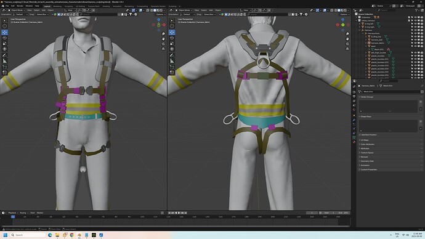Image resolution: width=425 pixels, height=239 pixels.
Task: Click the Windows taskbar Search box
Action: pos(27,235)
